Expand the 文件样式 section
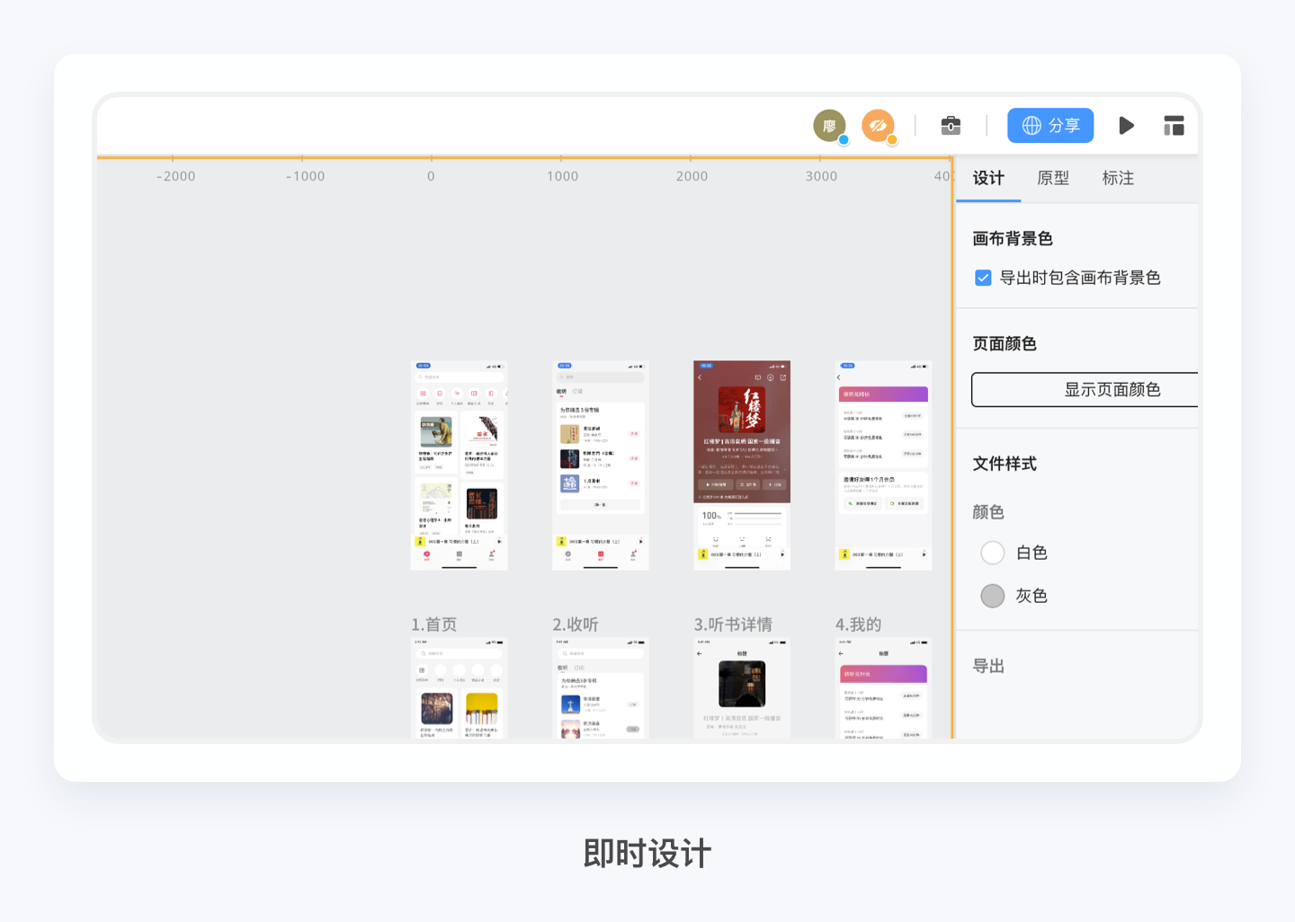The image size is (1295, 922). [1005, 463]
